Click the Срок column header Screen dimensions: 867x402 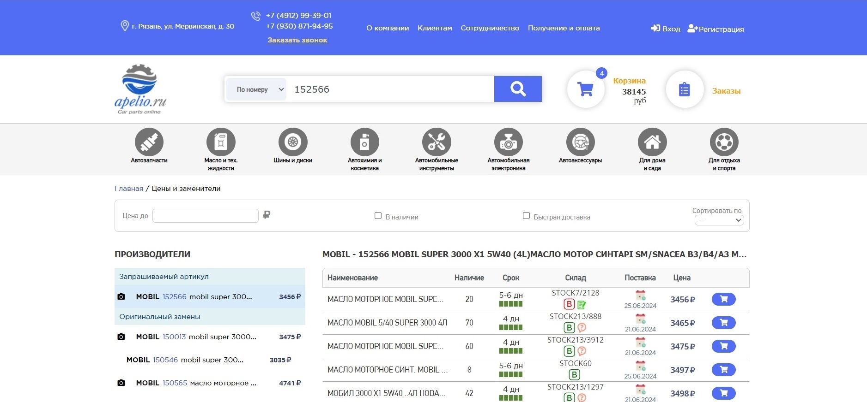pos(511,278)
